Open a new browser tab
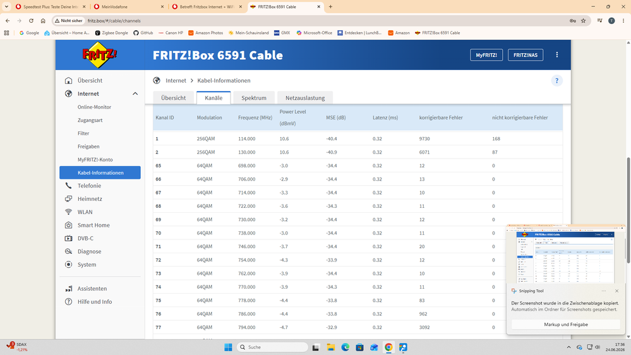 tap(330, 6)
